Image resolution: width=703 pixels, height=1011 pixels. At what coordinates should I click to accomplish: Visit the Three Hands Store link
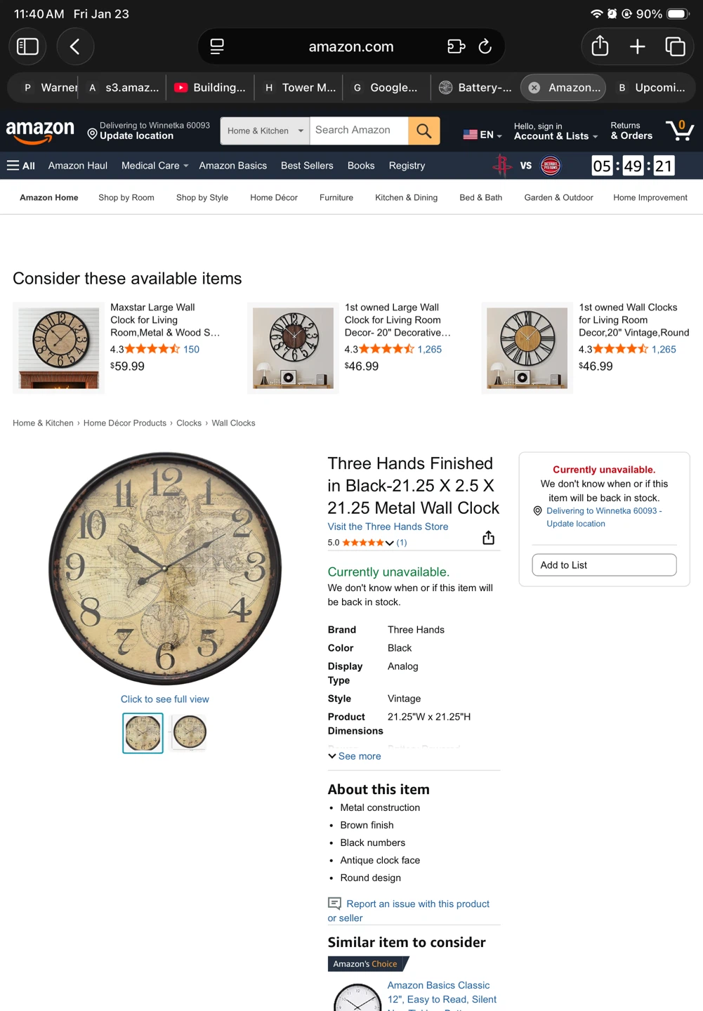point(388,527)
